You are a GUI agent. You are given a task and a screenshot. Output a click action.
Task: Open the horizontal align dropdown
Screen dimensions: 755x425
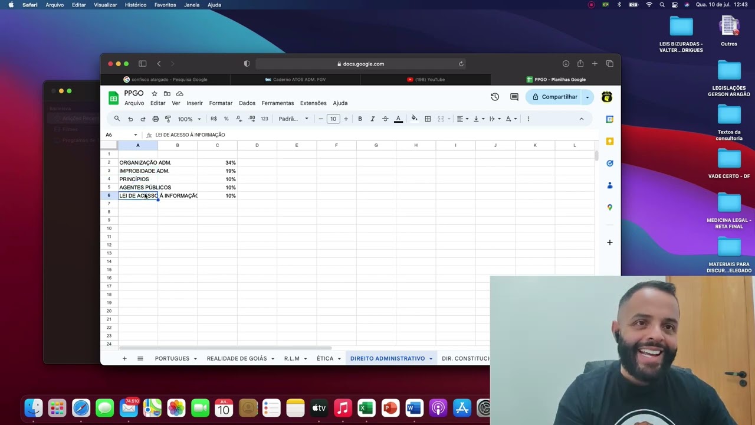pos(462,119)
